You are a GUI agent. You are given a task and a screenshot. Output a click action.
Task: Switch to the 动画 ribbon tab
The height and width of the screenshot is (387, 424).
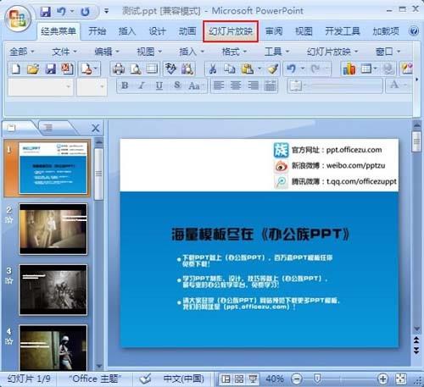click(x=187, y=31)
